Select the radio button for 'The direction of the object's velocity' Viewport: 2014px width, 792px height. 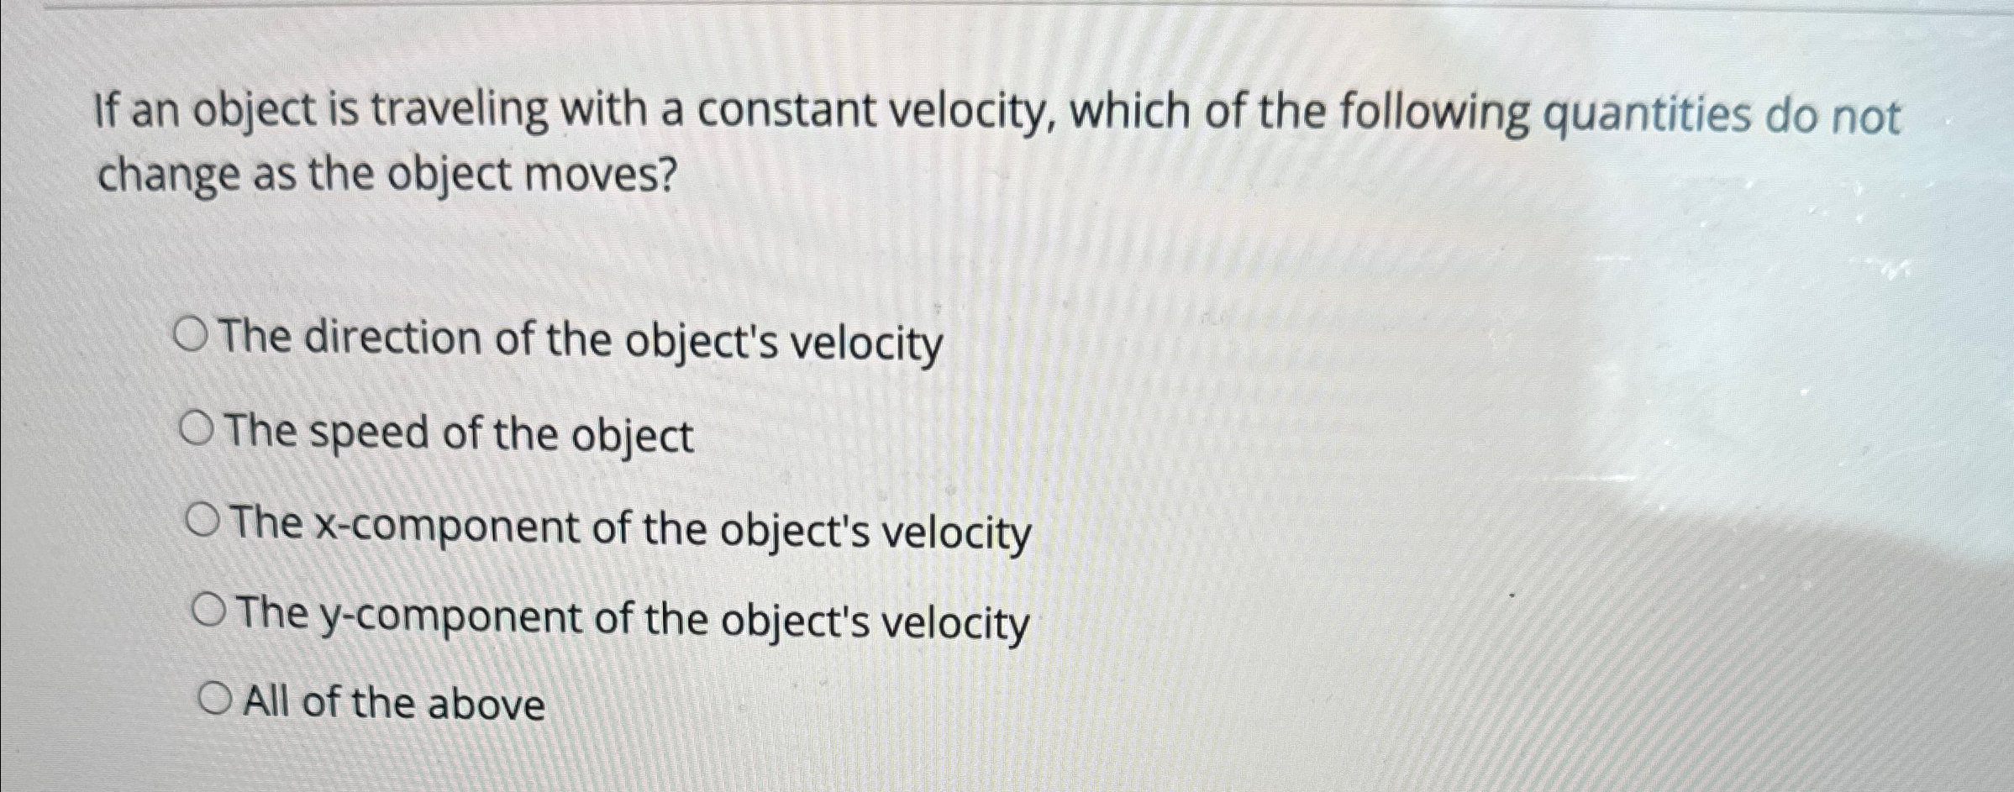click(197, 336)
